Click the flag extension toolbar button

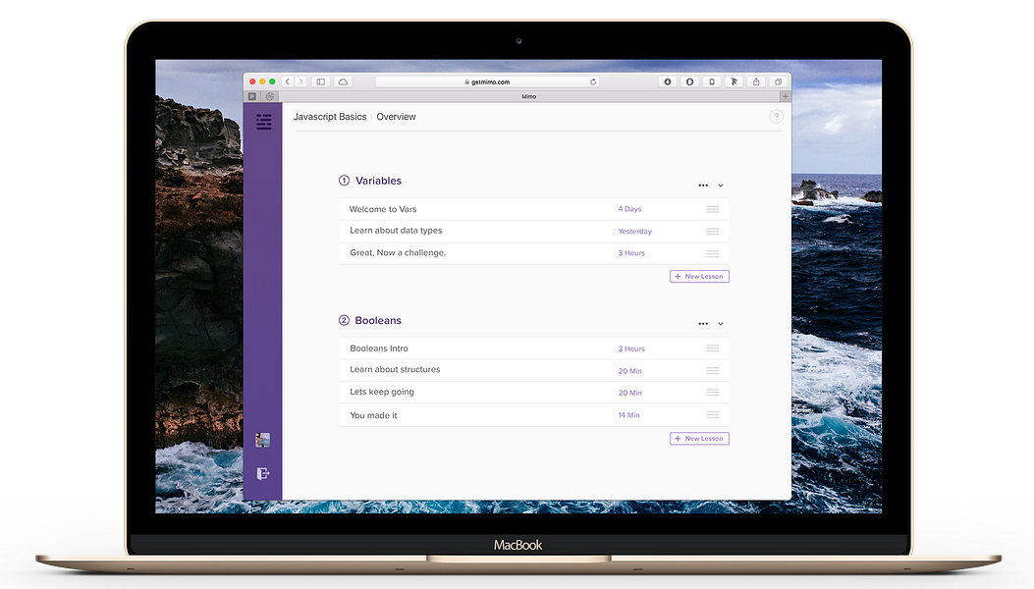tap(734, 81)
